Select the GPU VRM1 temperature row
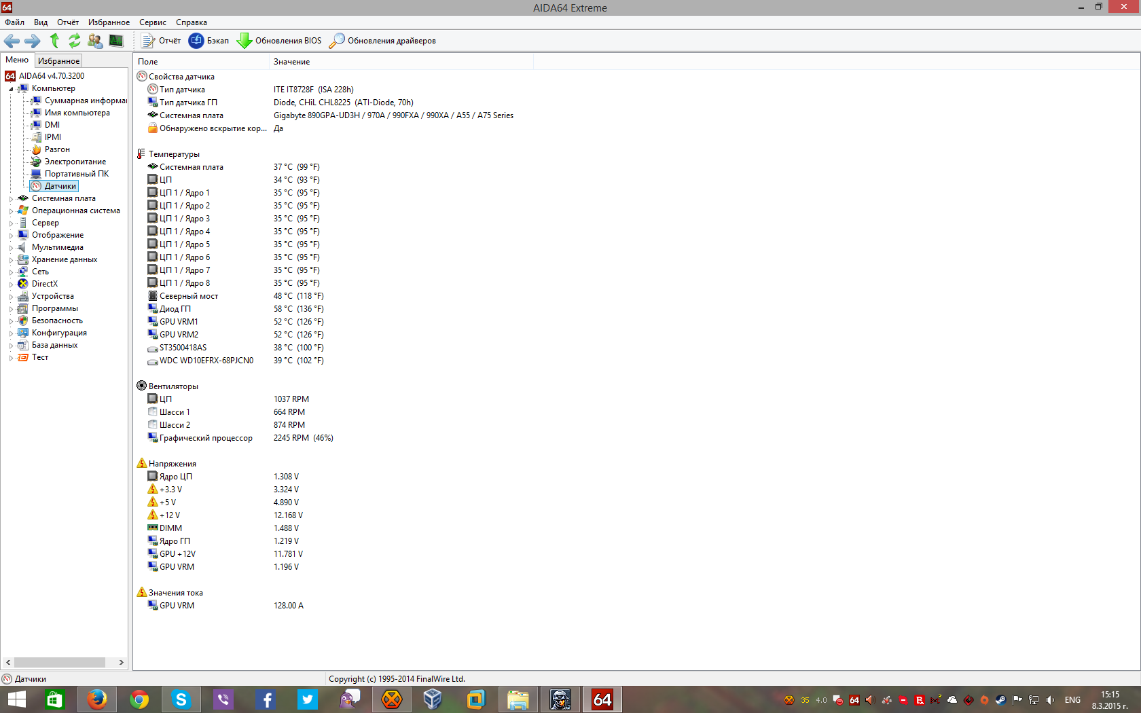This screenshot has height=713, width=1141. (x=236, y=322)
